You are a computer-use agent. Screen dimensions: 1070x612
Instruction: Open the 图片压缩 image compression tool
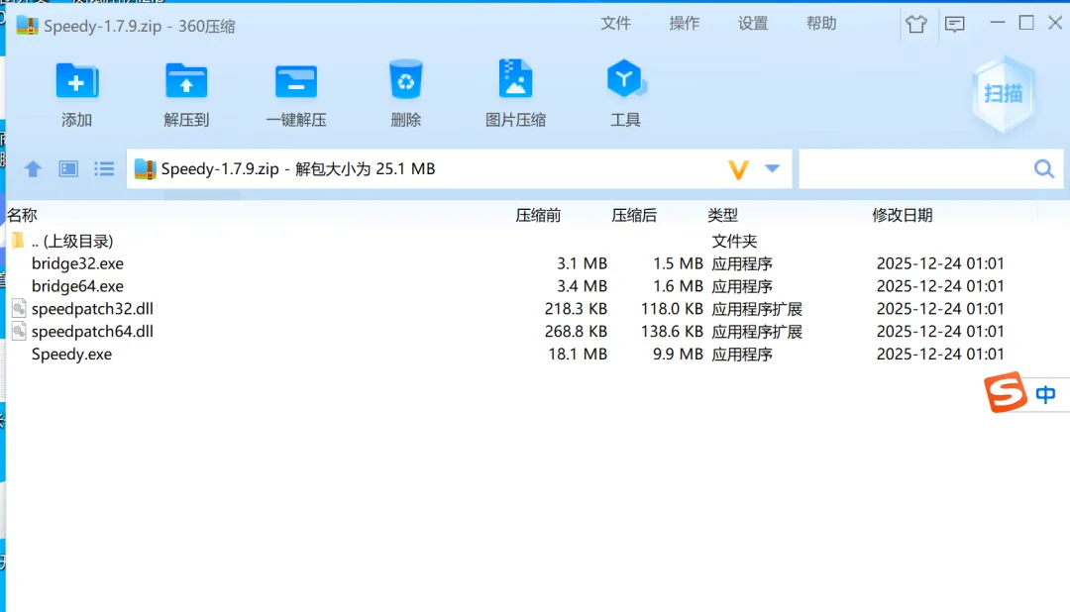coord(515,79)
